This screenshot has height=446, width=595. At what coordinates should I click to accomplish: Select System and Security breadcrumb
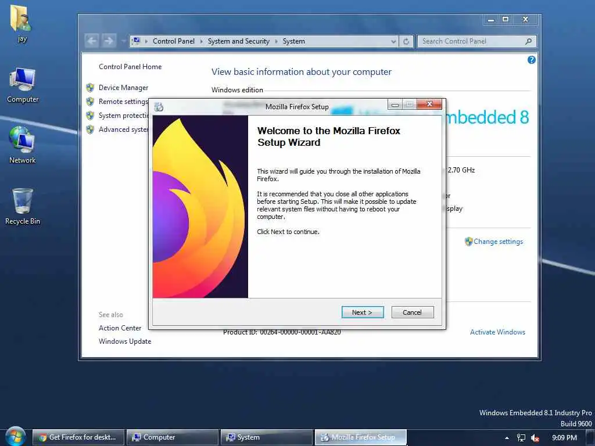(x=238, y=41)
